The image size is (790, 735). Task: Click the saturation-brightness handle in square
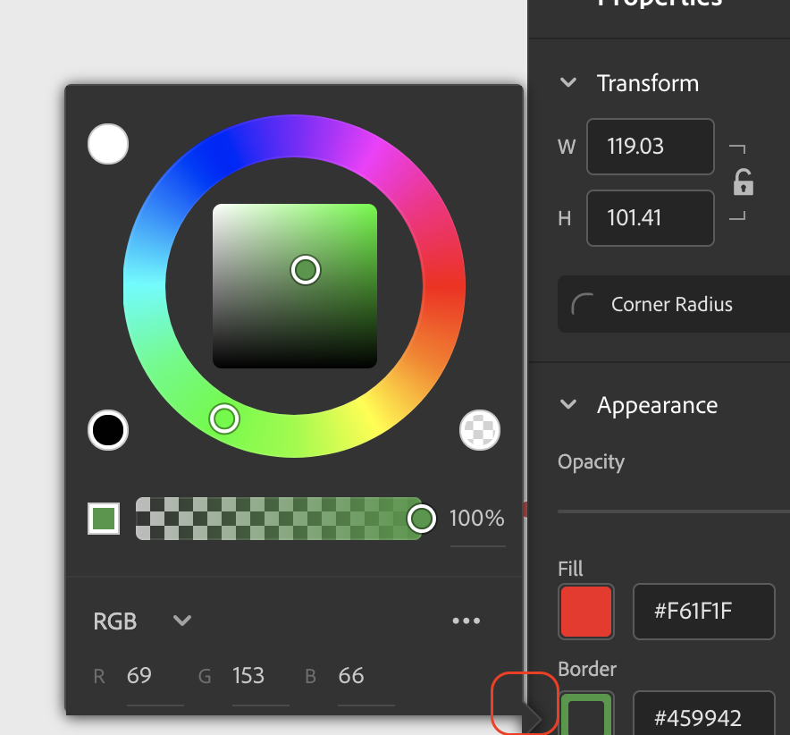[306, 270]
